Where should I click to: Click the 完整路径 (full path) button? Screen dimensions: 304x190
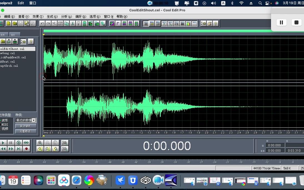point(26,131)
